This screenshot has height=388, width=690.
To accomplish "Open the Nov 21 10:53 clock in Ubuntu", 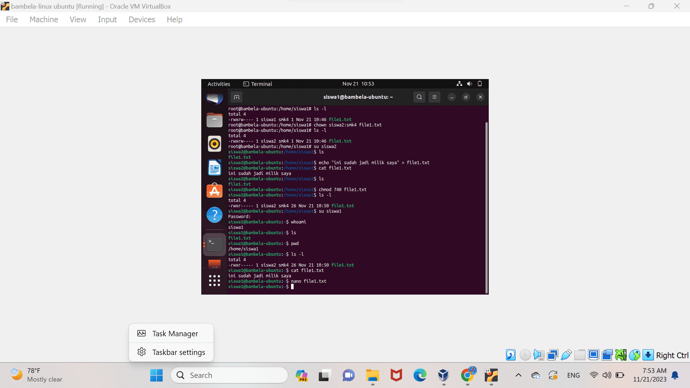I will [358, 84].
